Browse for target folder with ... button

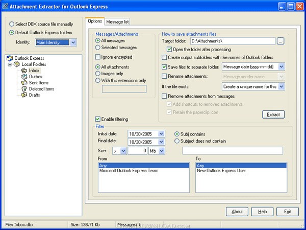280,41
